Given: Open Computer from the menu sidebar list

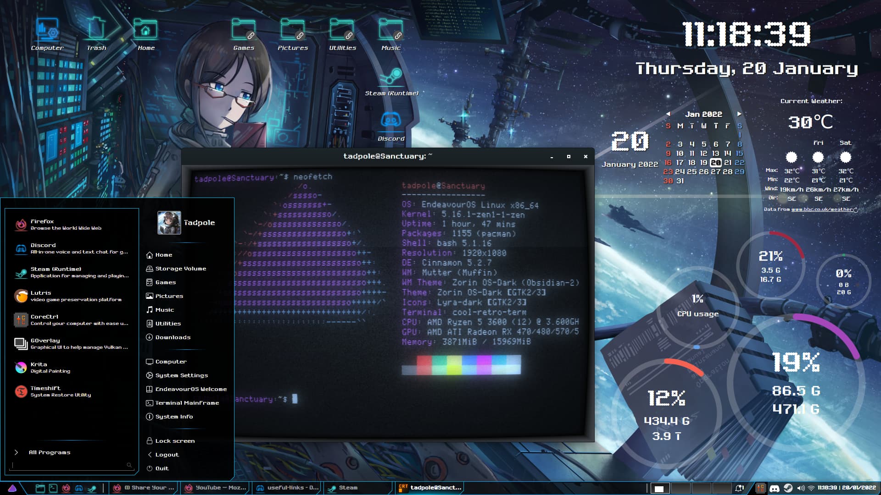Looking at the screenshot, I should (x=166, y=362).
